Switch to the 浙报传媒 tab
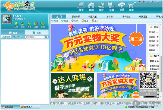The image size is (163, 110). tap(76, 17)
